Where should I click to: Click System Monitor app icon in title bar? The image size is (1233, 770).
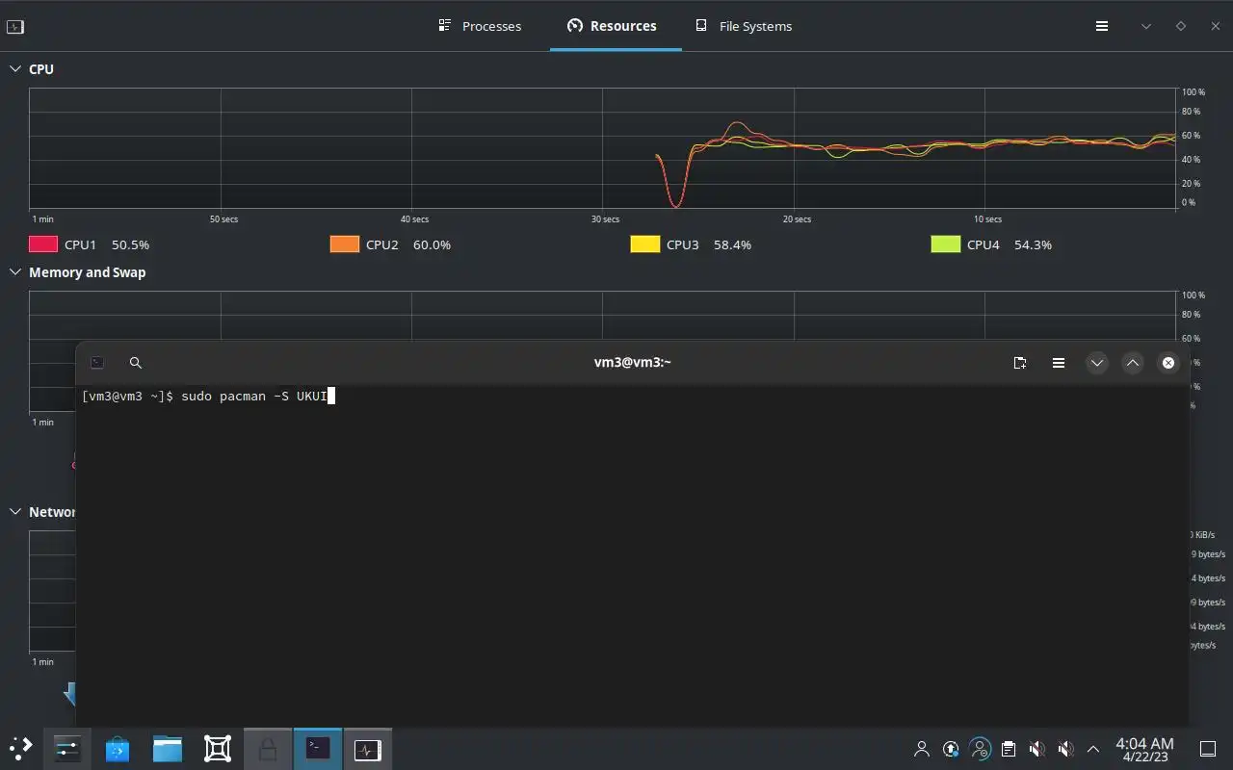point(14,27)
